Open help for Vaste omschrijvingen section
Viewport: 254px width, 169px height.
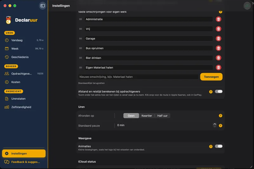(220, 12)
